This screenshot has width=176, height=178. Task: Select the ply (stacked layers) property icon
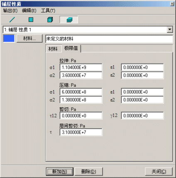(x=69, y=20)
